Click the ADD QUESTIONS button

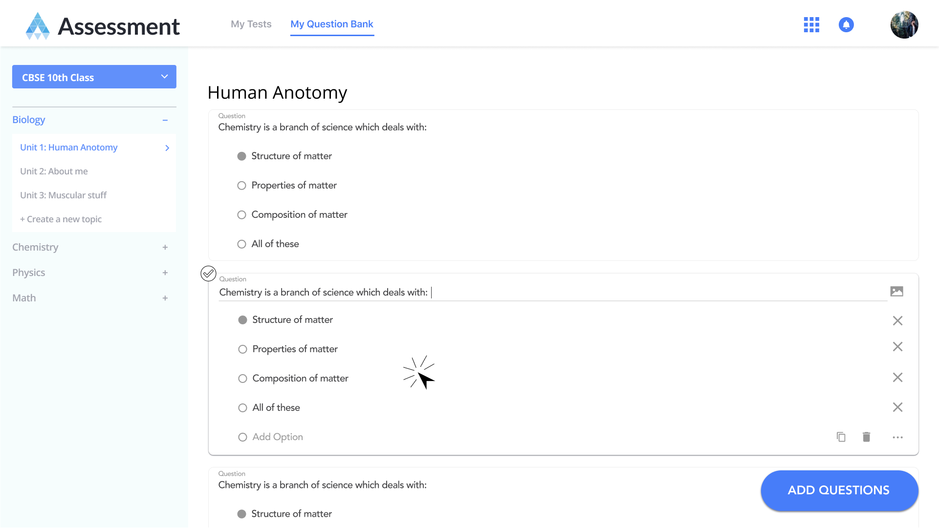(x=839, y=490)
